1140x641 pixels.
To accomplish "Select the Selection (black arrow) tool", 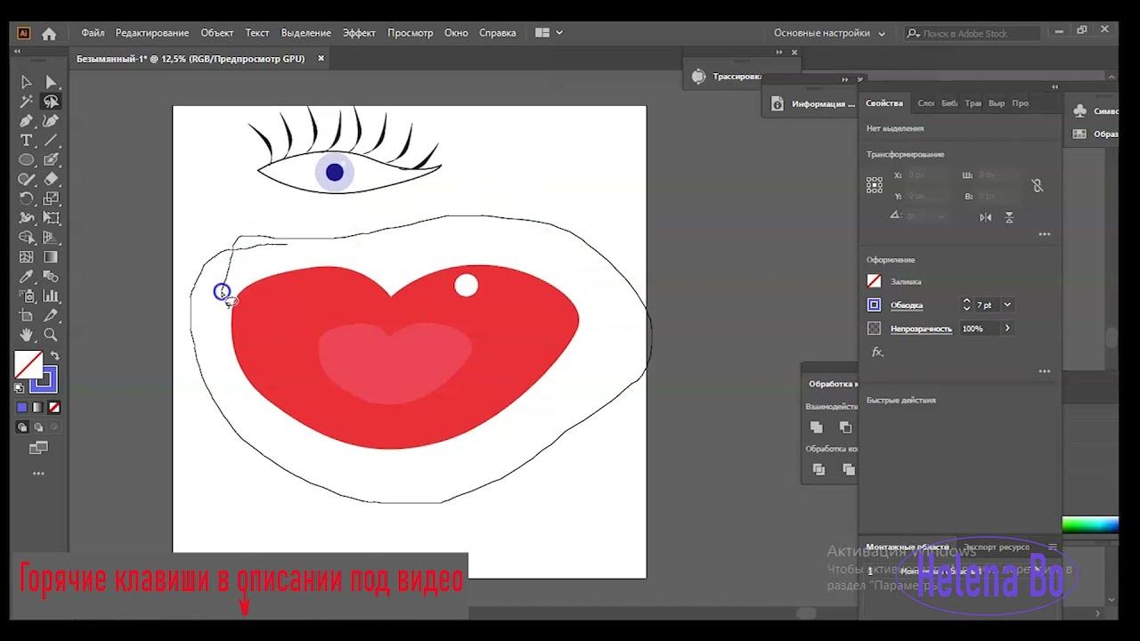I will click(27, 82).
